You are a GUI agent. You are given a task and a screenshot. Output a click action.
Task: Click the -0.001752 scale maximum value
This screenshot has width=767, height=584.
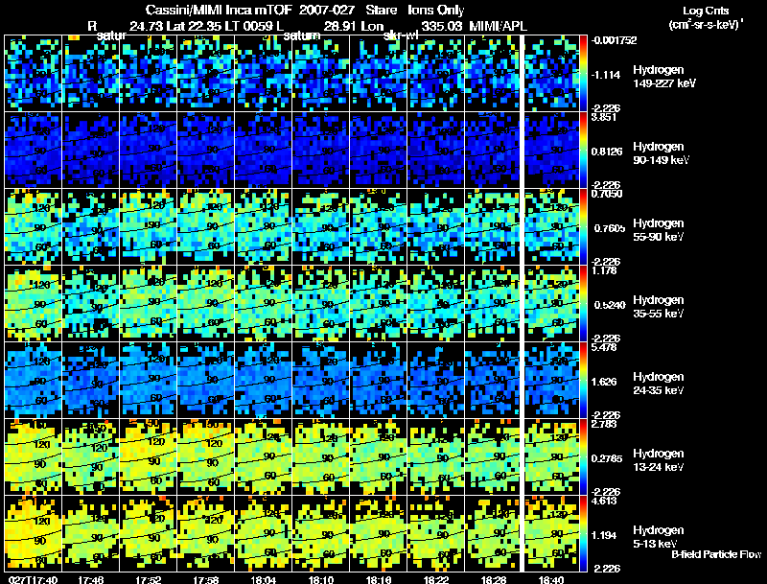point(614,40)
